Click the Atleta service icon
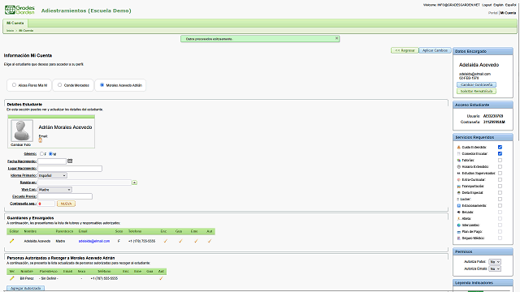 tap(458, 218)
